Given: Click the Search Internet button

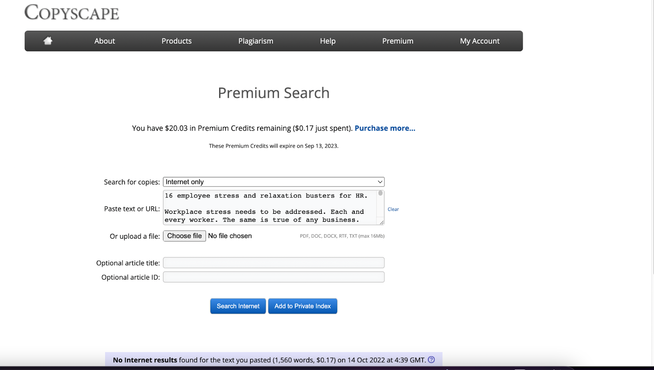Looking at the screenshot, I should click(x=238, y=306).
